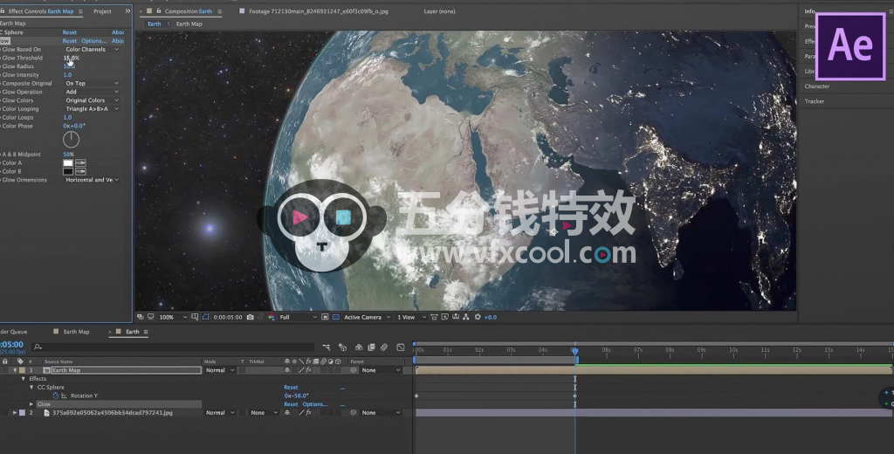This screenshot has width=894, height=454.
Task: Click the Adobe After Effects logo
Action: point(850,45)
